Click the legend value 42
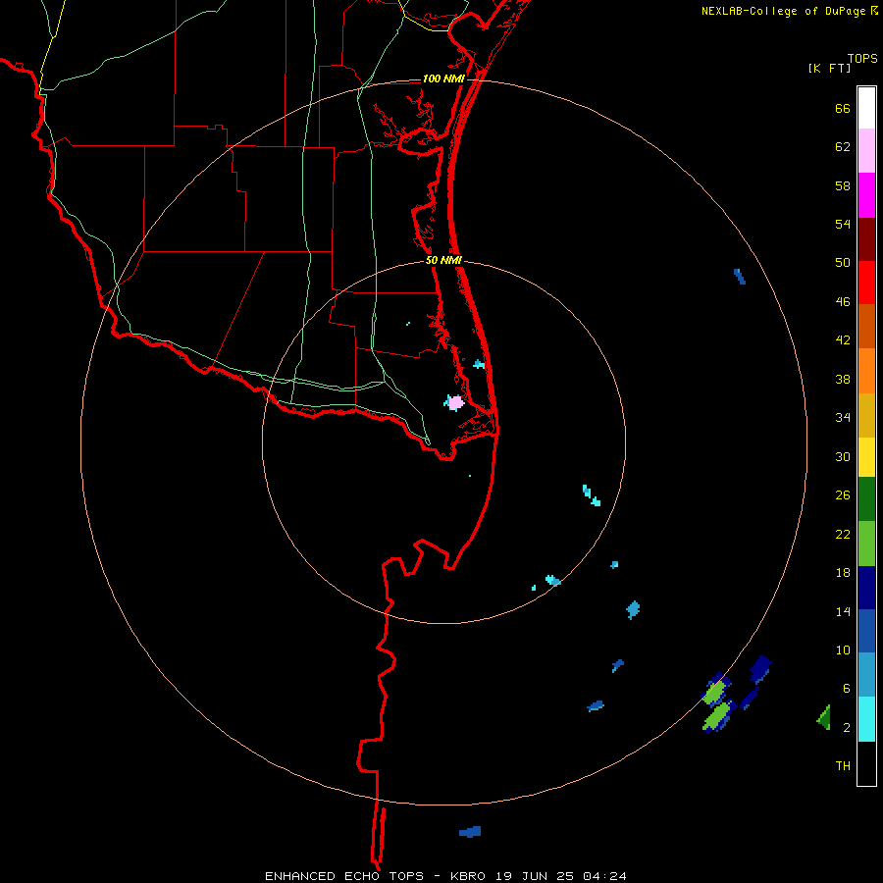 (843, 340)
